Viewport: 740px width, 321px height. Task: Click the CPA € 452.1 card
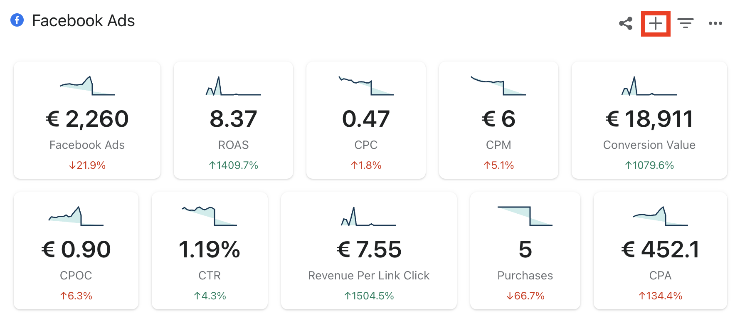(x=660, y=251)
